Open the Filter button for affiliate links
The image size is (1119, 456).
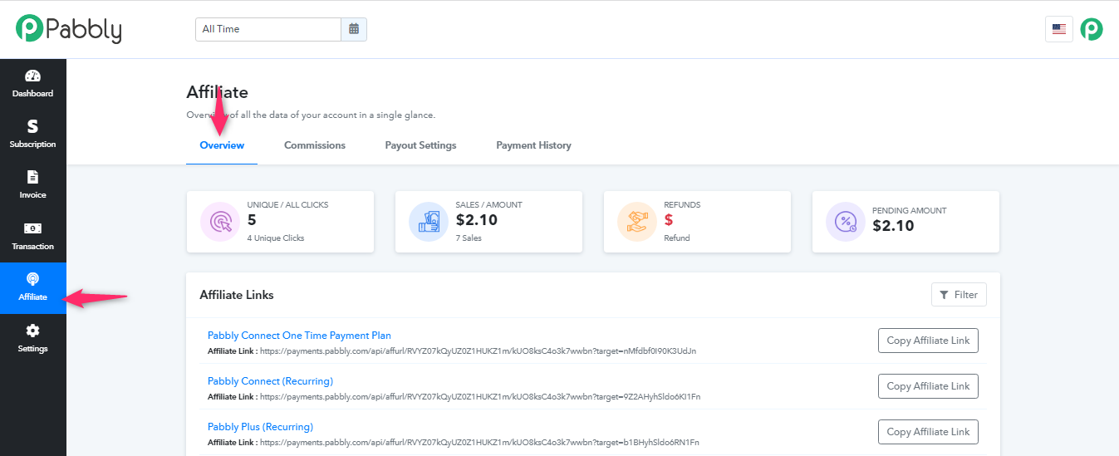tap(959, 295)
